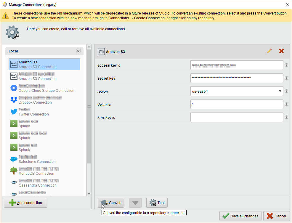
Task: Click into the kms key id field
Action: coord(237,117)
